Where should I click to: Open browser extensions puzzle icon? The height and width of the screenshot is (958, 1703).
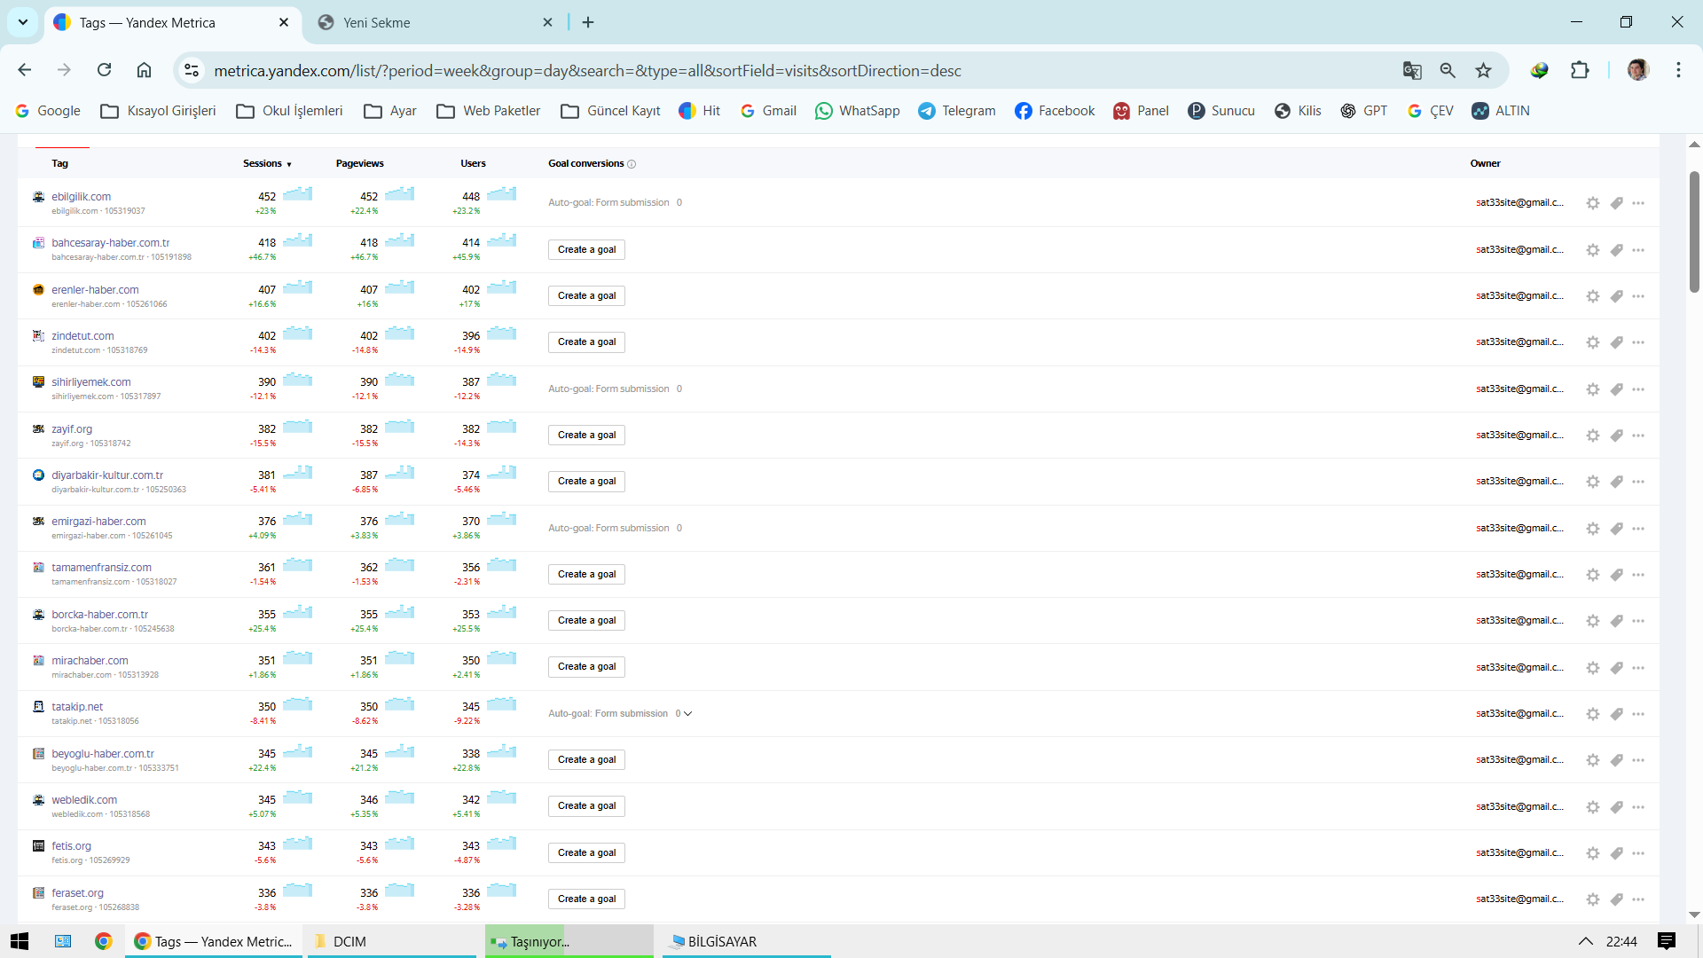pyautogui.click(x=1580, y=71)
